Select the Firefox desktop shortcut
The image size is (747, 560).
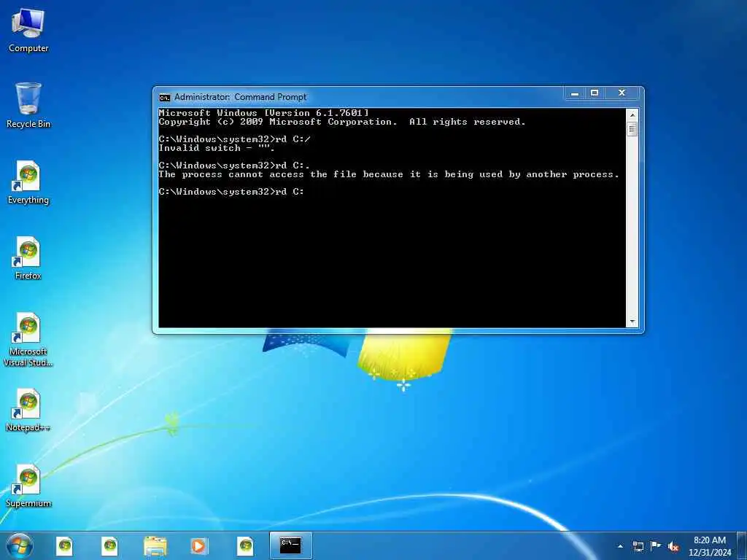pos(28,258)
